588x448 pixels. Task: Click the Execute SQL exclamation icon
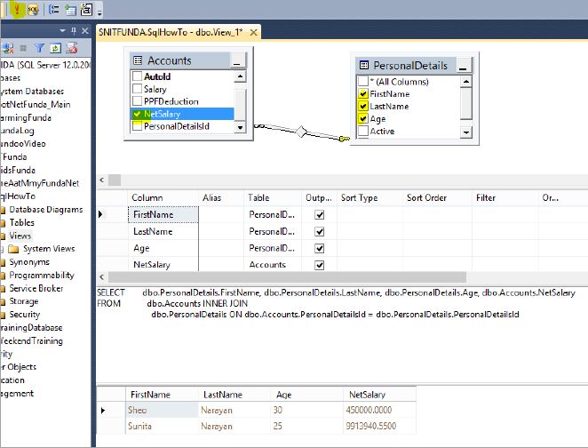click(17, 9)
